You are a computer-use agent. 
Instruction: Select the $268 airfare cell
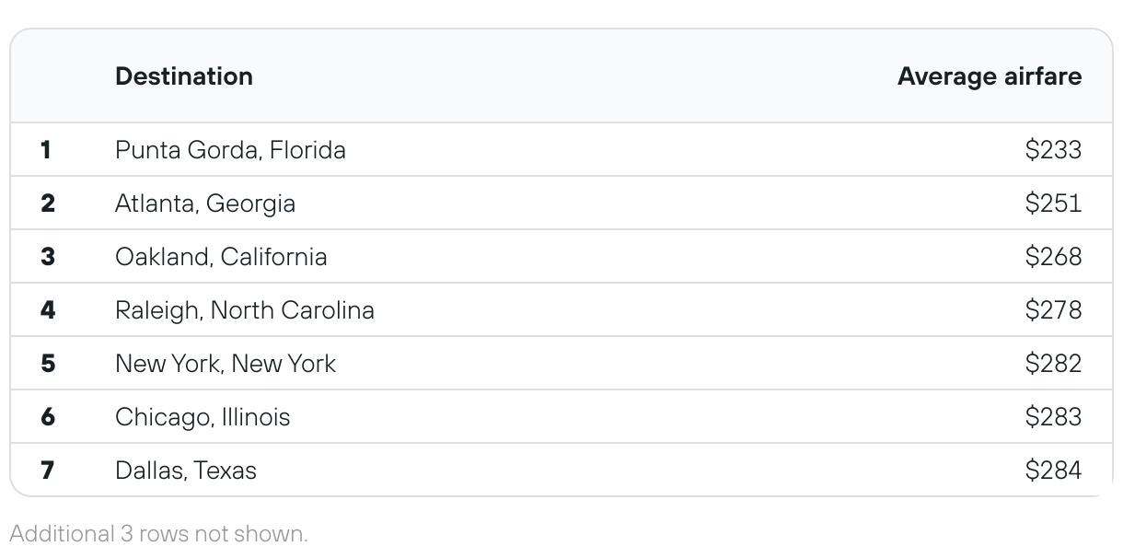pyautogui.click(x=1054, y=256)
